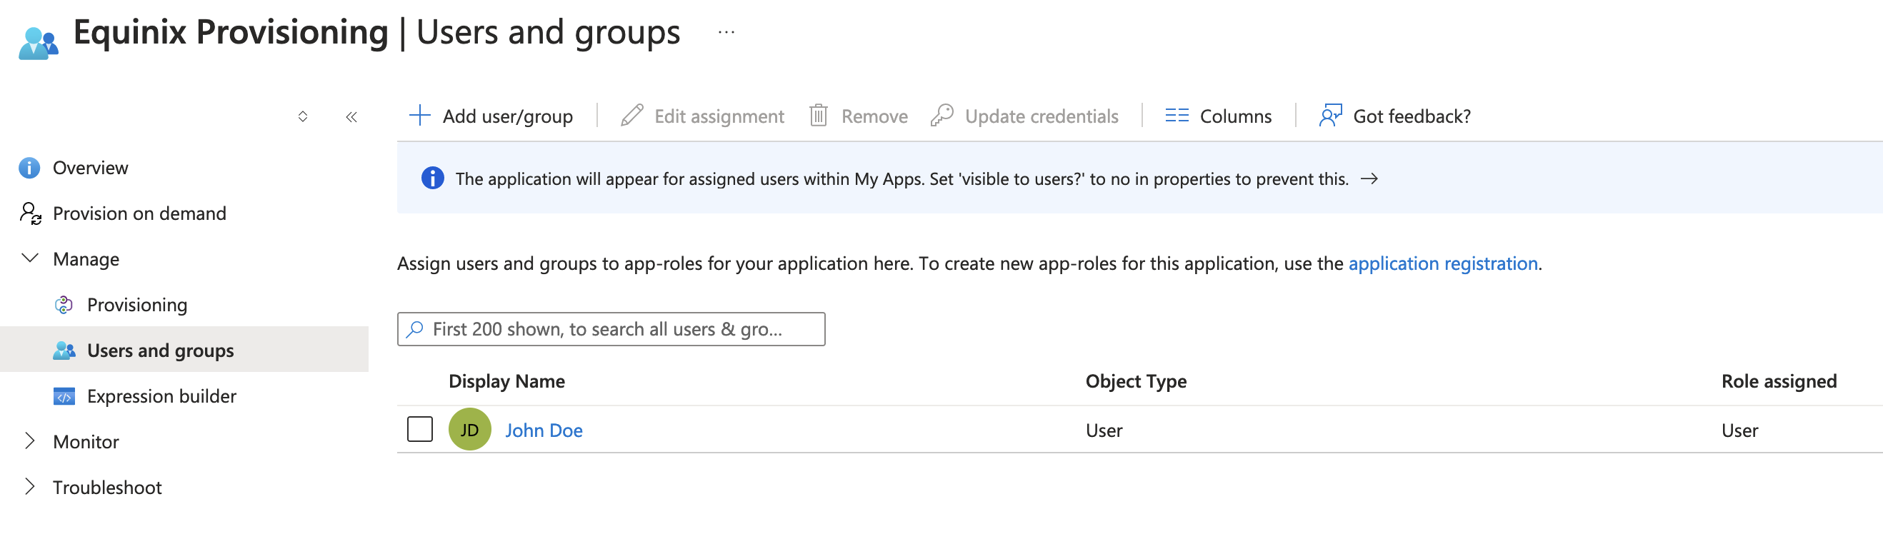Open the John Doe user link

coord(544,430)
